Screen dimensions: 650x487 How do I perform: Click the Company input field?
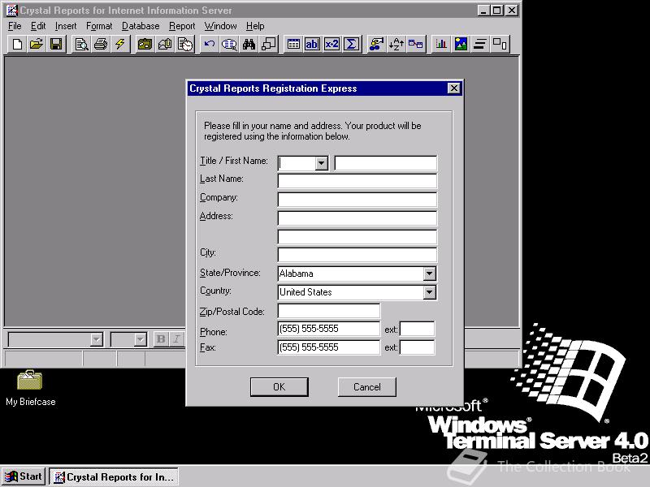pos(357,200)
